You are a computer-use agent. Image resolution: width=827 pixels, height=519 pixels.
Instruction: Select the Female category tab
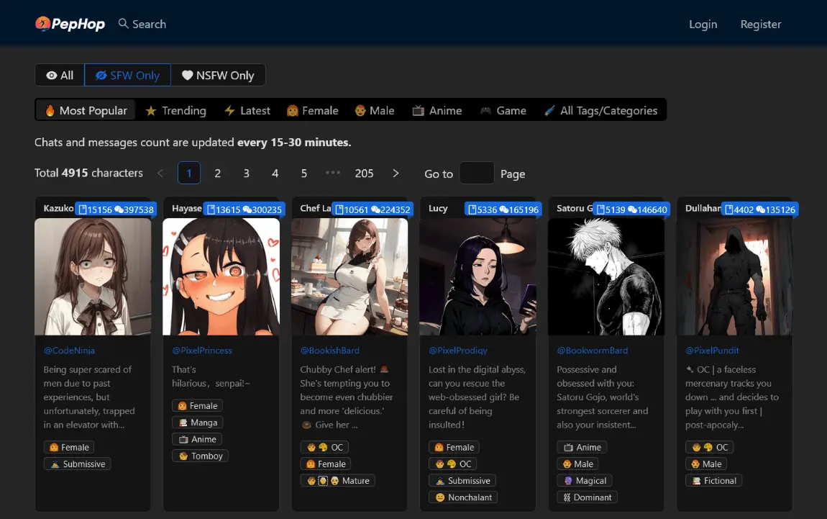click(312, 110)
